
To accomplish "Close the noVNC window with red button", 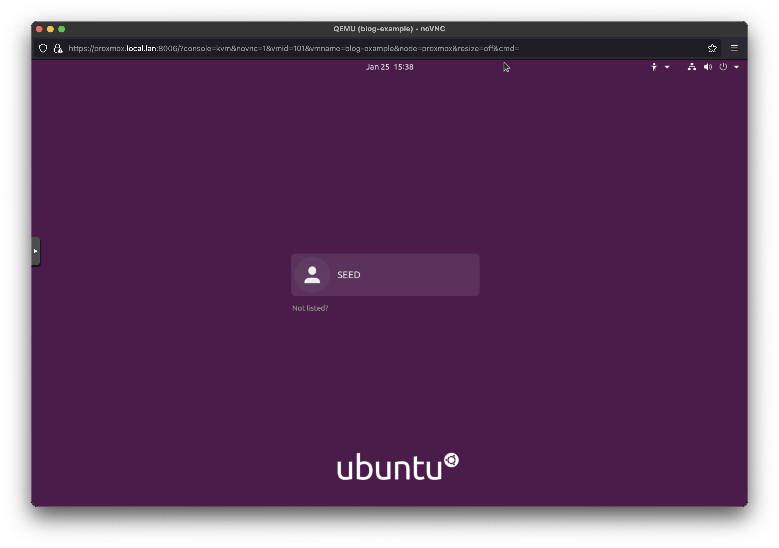I will point(39,29).
